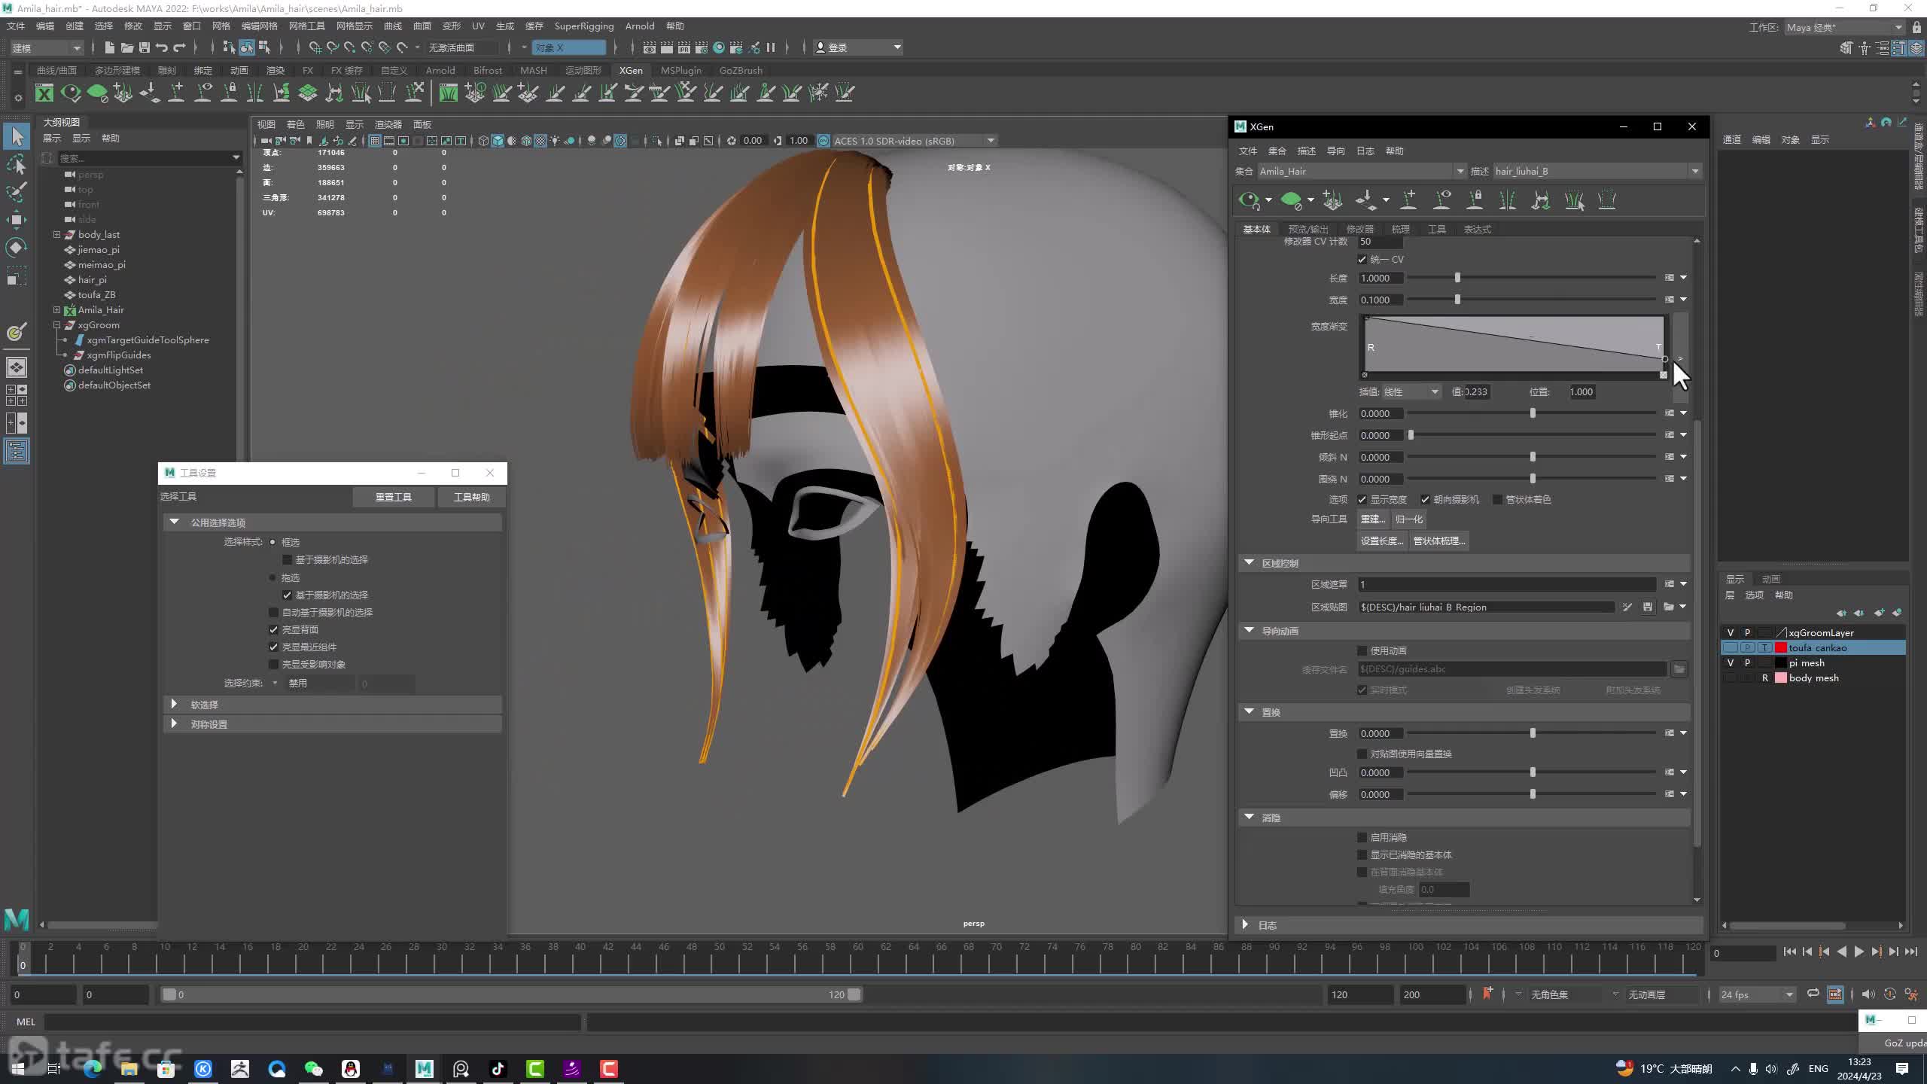
Task: Click the Maya icon in taskbar
Action: 425,1069
